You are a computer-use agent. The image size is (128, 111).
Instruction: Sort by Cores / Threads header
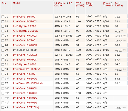coord(108,4)
